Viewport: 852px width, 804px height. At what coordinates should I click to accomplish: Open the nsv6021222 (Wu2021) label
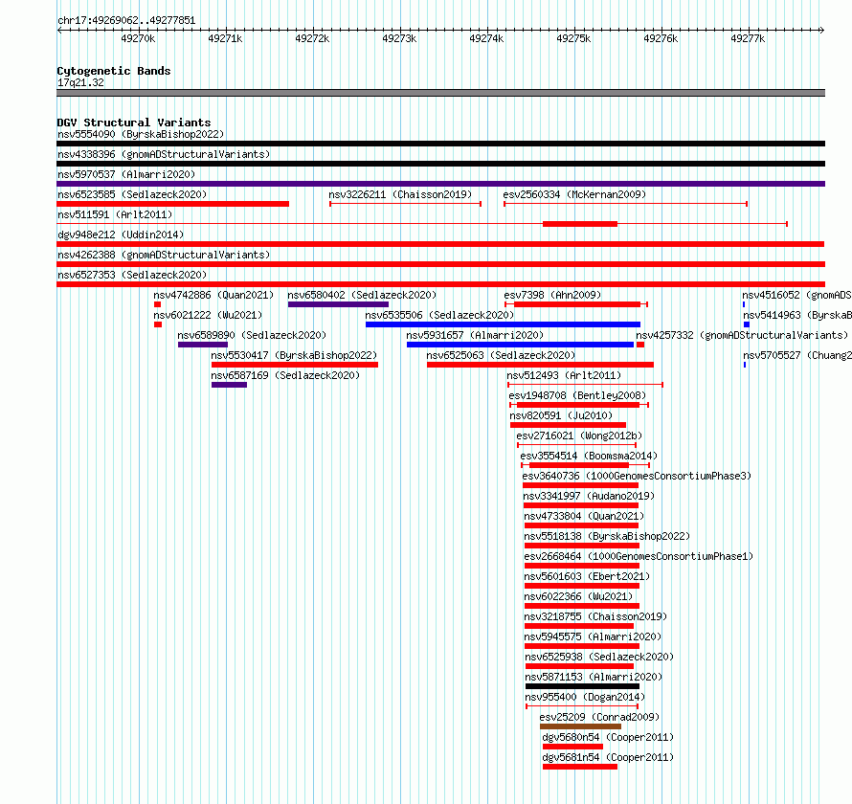pyautogui.click(x=208, y=315)
